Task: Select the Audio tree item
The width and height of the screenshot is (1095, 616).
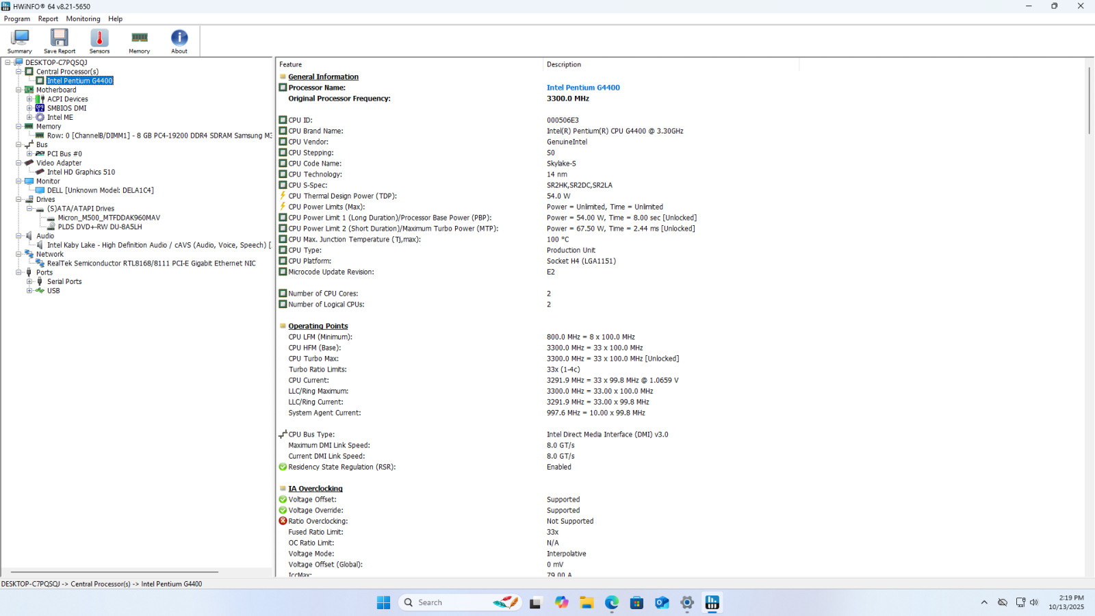Action: (45, 236)
